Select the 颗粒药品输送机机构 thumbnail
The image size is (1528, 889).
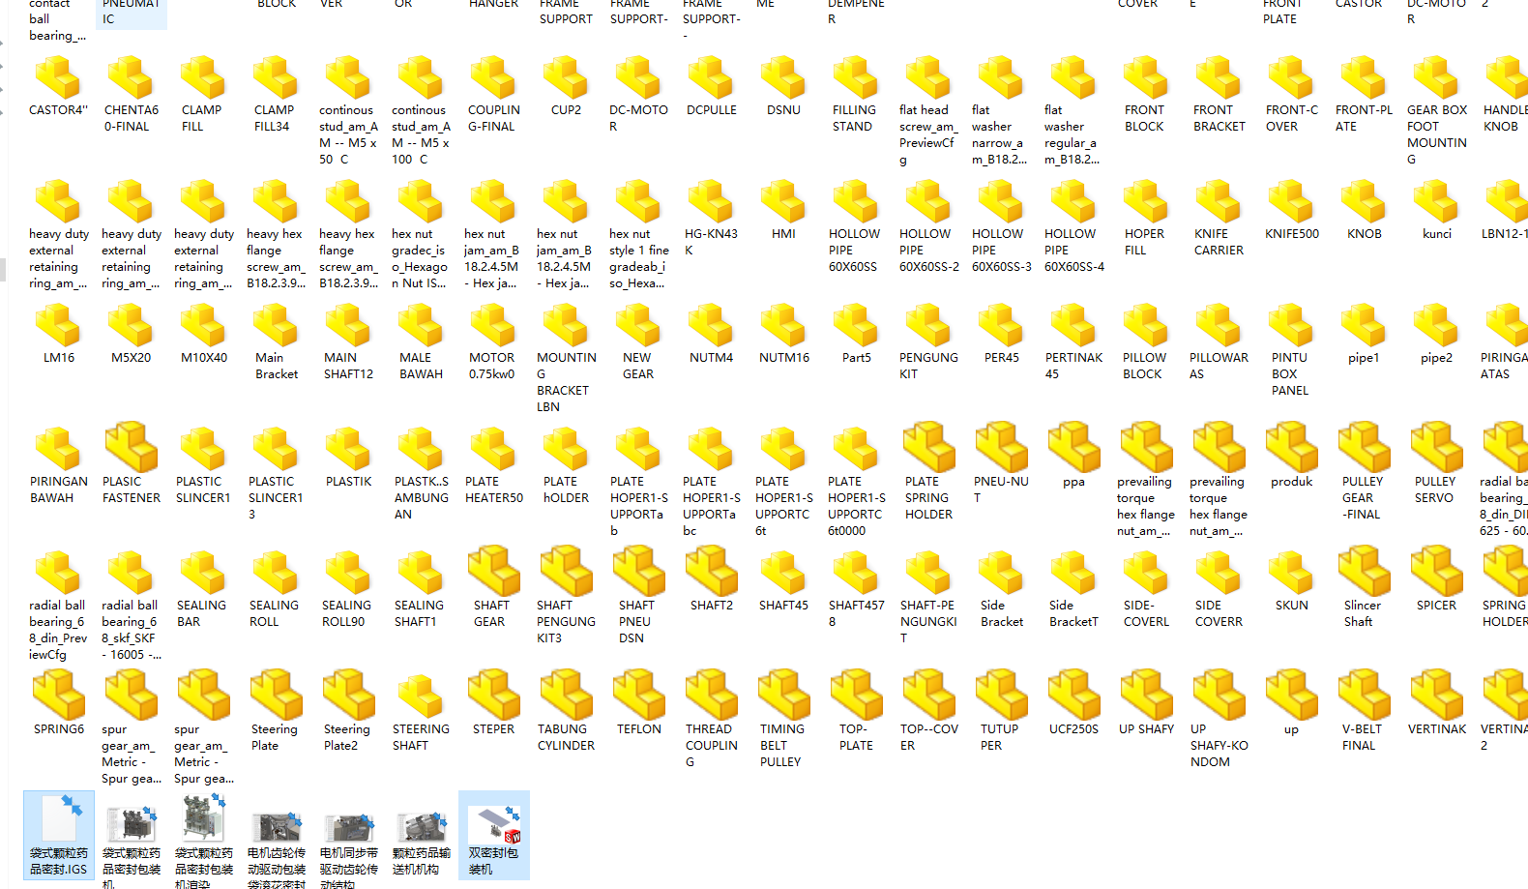click(421, 828)
